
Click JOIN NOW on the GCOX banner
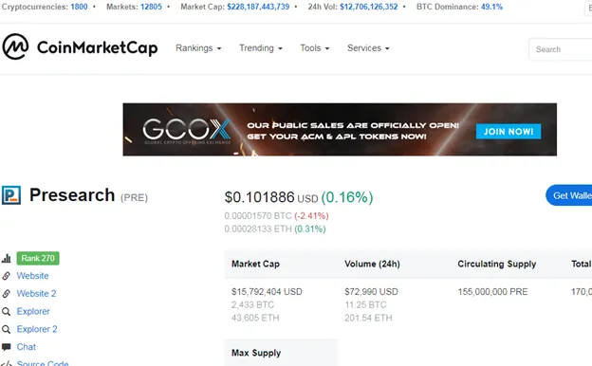click(x=509, y=131)
